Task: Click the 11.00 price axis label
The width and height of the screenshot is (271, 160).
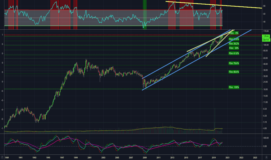Action: click(266, 102)
